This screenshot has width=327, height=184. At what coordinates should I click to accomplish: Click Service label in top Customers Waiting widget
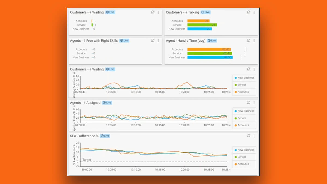tap(81, 25)
